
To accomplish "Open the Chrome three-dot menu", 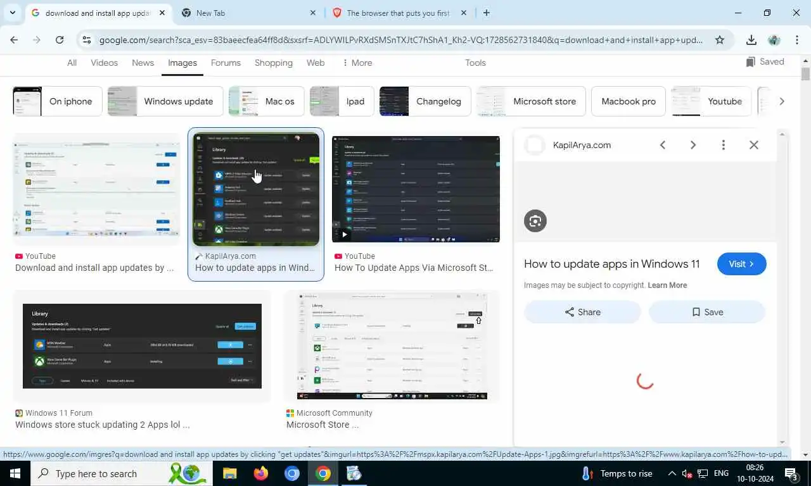I will coord(796,40).
